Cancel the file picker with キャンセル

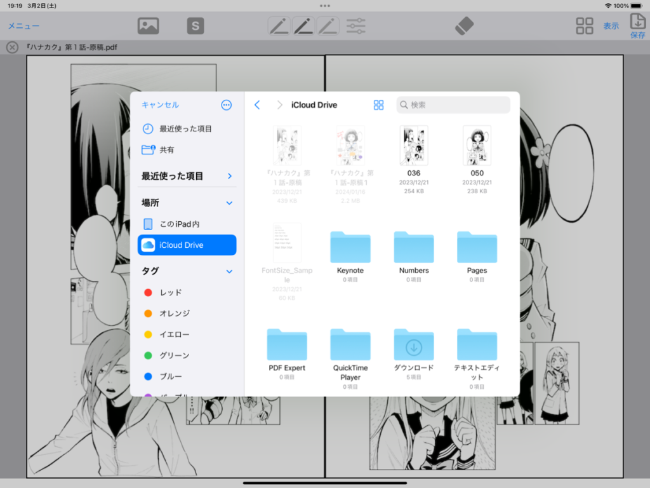click(x=160, y=105)
